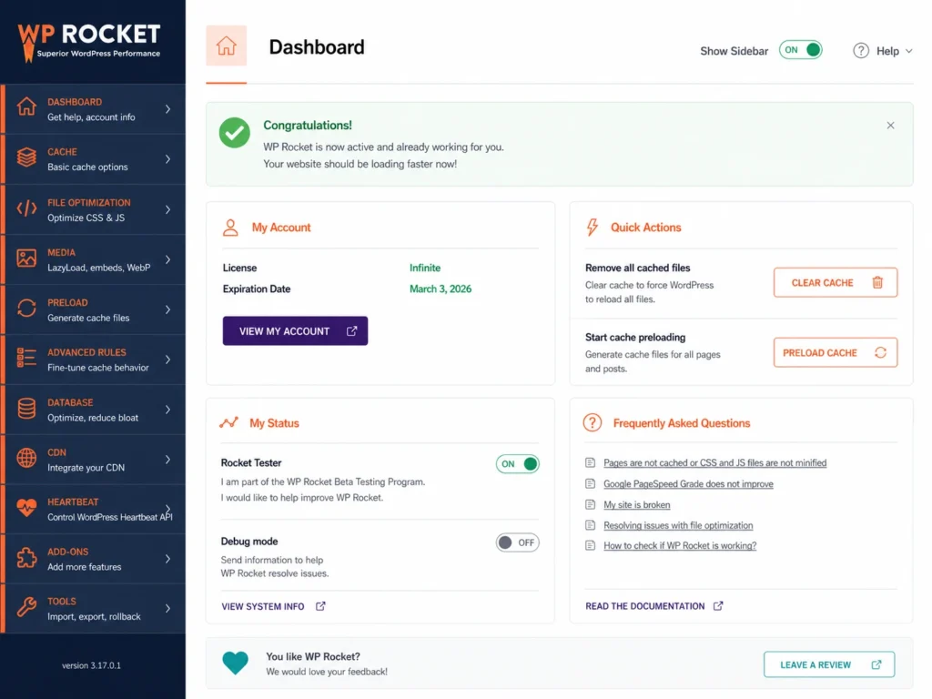The height and width of the screenshot is (699, 932).
Task: Click the external link icon by Read the Documentation
Action: coord(718,605)
